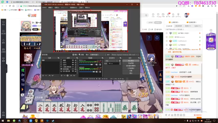Toggle the lock on the 游戏采集 source
218x123 pixels.
pos(75,69)
